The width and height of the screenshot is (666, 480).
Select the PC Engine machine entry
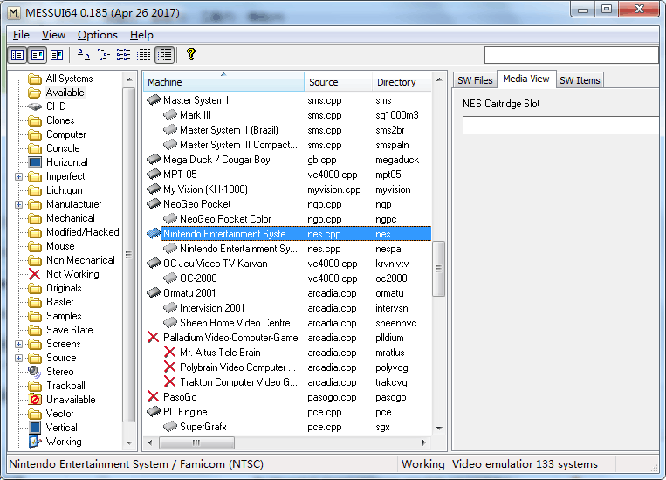coord(185,412)
